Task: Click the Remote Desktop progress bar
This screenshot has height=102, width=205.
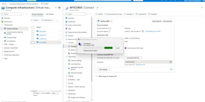Action: (x=98, y=48)
